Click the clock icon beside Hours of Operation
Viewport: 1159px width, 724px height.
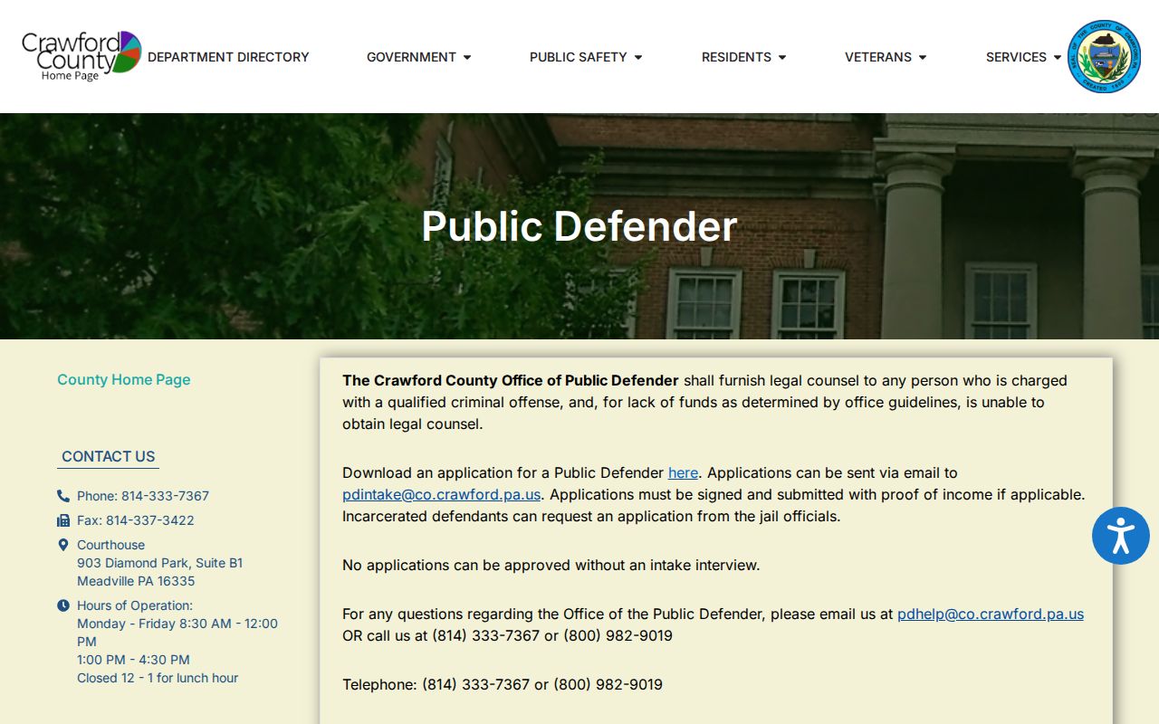[x=63, y=605]
